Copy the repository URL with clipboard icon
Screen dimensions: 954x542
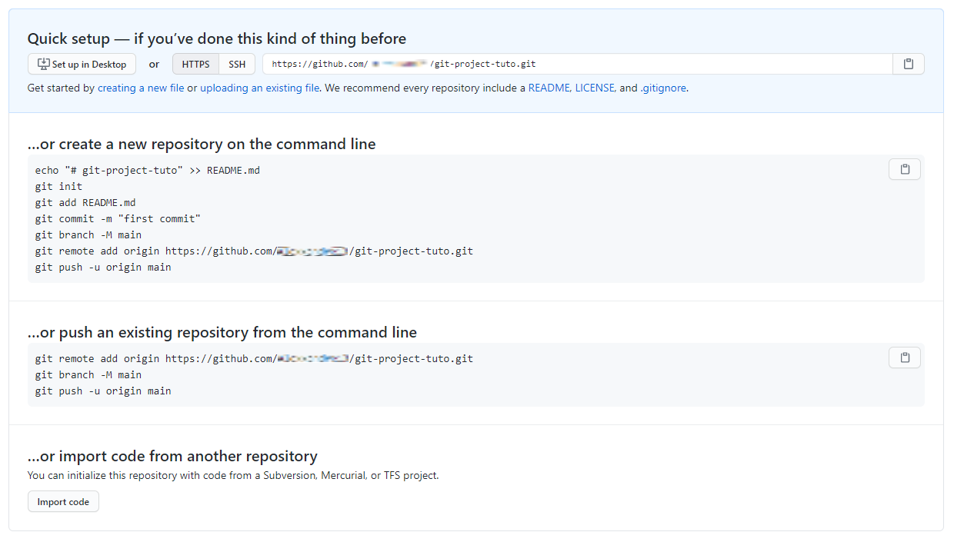pyautogui.click(x=909, y=64)
